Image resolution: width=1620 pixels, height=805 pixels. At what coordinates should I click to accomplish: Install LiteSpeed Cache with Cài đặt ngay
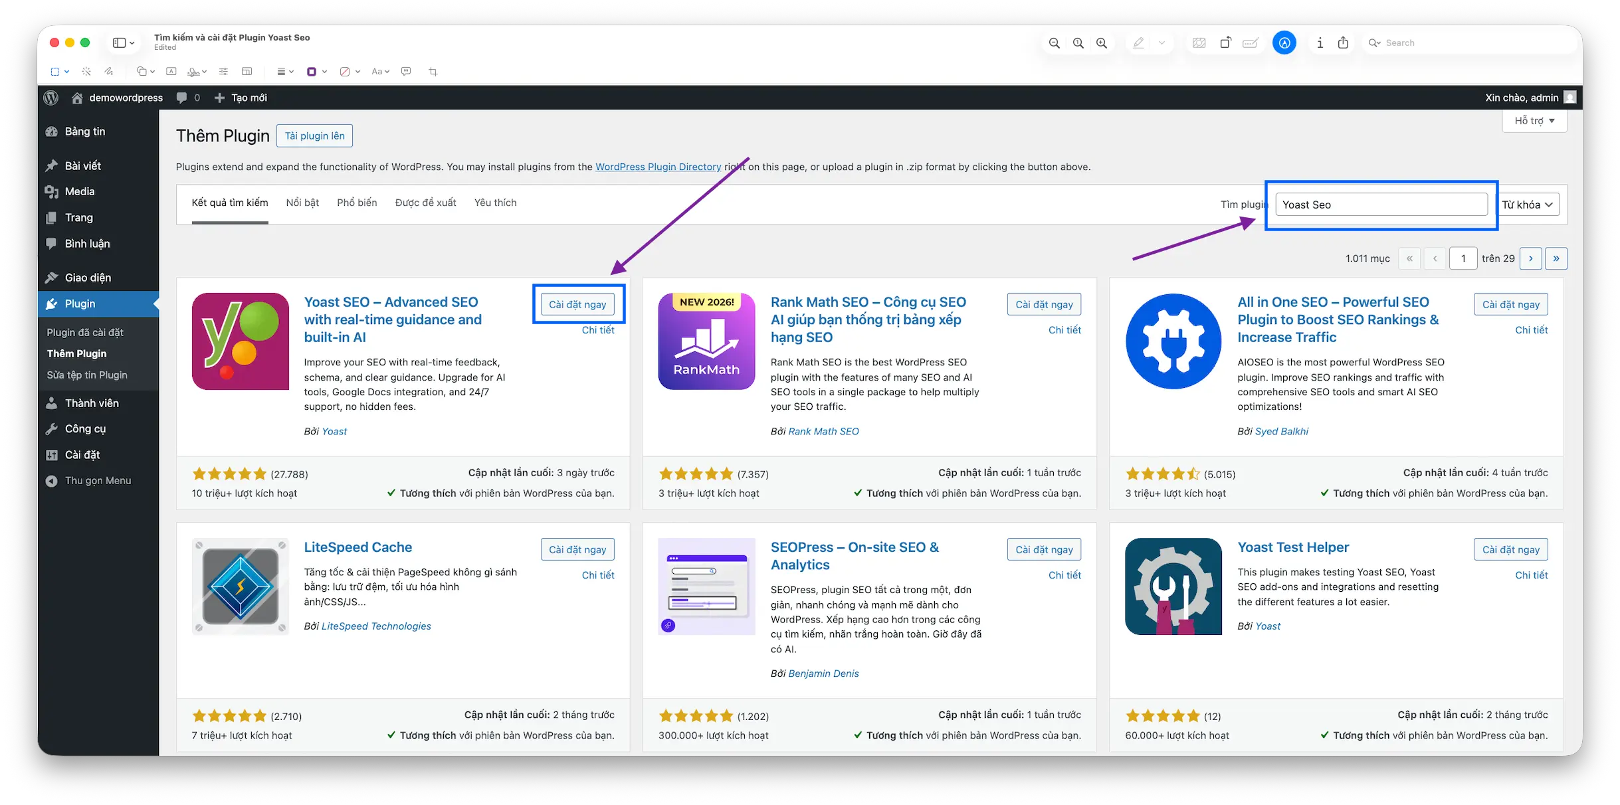click(x=577, y=549)
